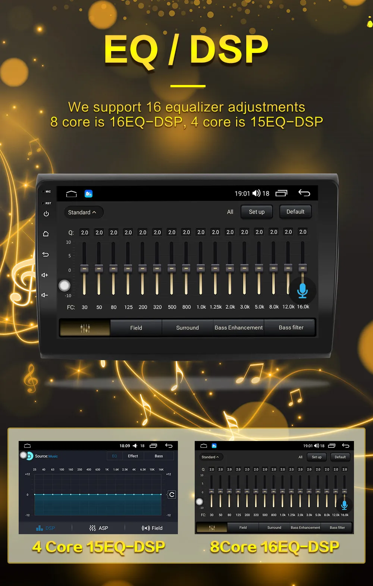
Task: Open the blue app icon in the main status bar
Action: 88,193
